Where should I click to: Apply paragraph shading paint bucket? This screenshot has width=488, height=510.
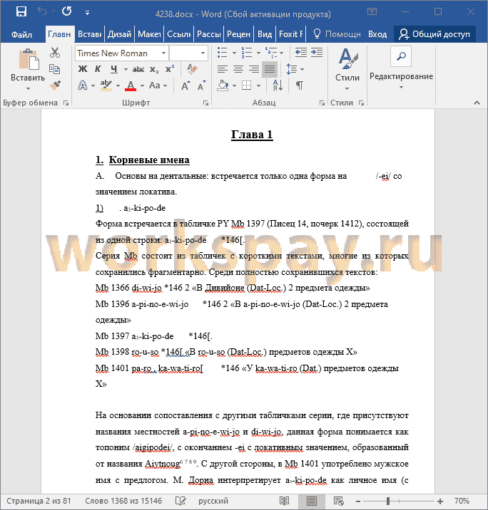223,85
